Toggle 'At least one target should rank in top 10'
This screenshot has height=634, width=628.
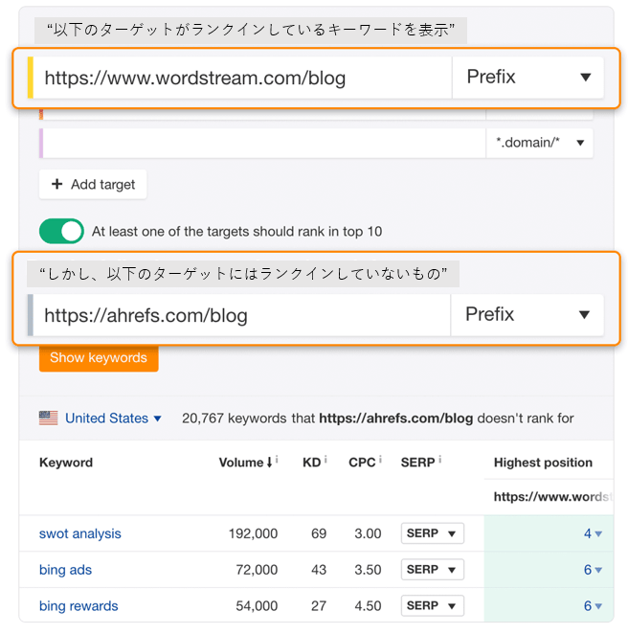(61, 231)
